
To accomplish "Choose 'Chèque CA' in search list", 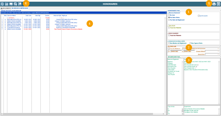I will pos(171,73).
